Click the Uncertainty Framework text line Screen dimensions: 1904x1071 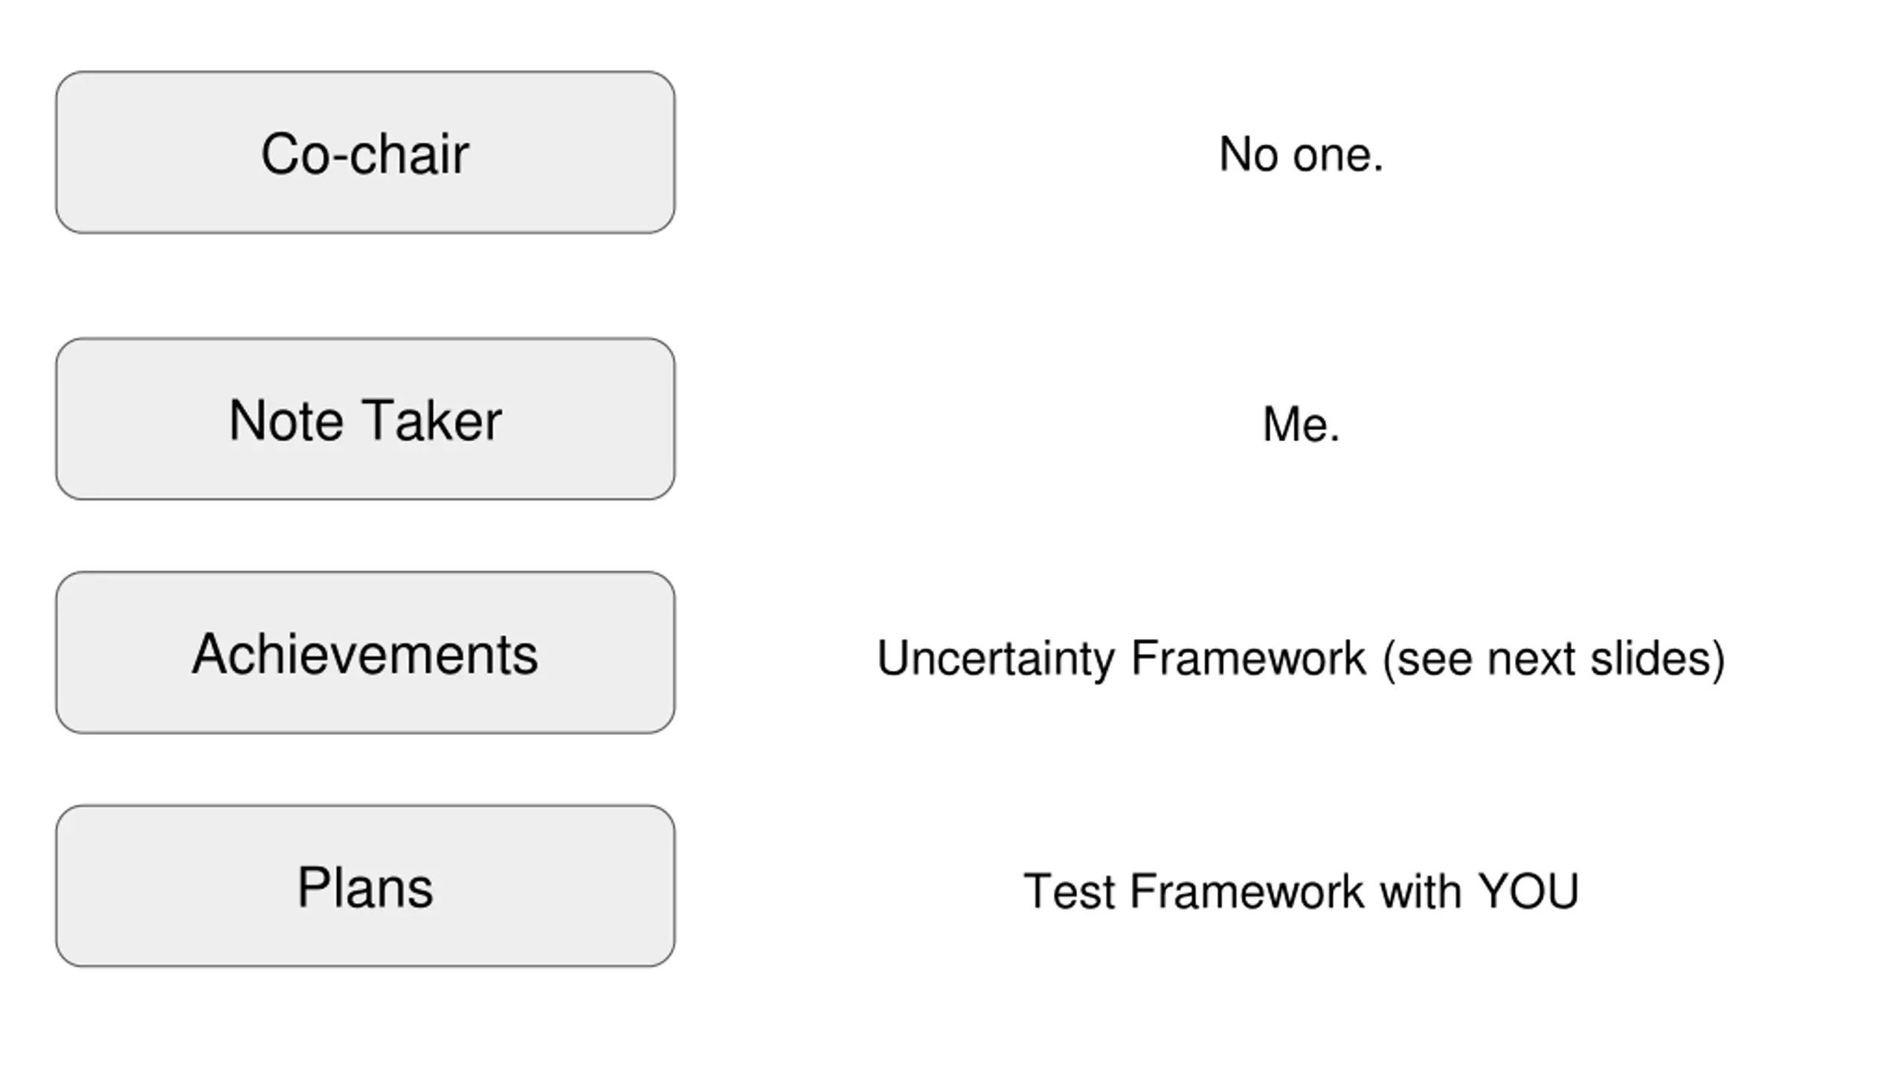[1301, 659]
